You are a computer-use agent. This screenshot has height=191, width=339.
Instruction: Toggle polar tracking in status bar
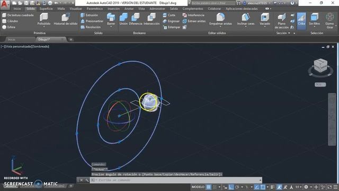click(237, 187)
